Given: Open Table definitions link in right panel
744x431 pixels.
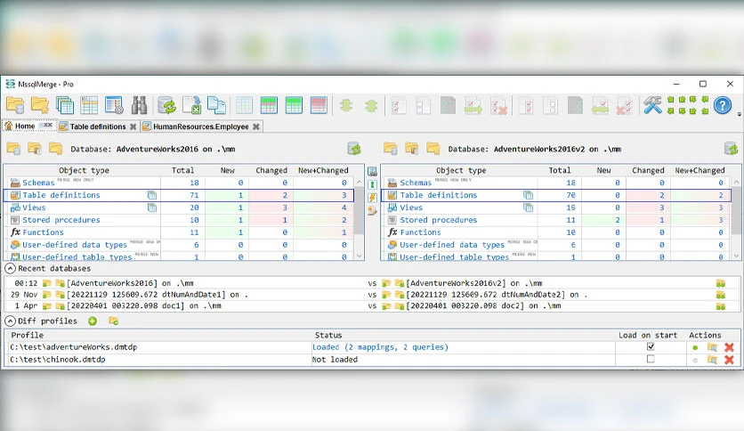Looking at the screenshot, I should [439, 195].
